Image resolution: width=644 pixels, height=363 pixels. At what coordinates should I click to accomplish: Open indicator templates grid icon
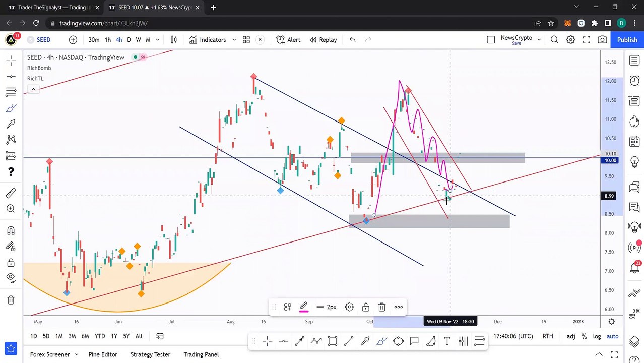[246, 40]
